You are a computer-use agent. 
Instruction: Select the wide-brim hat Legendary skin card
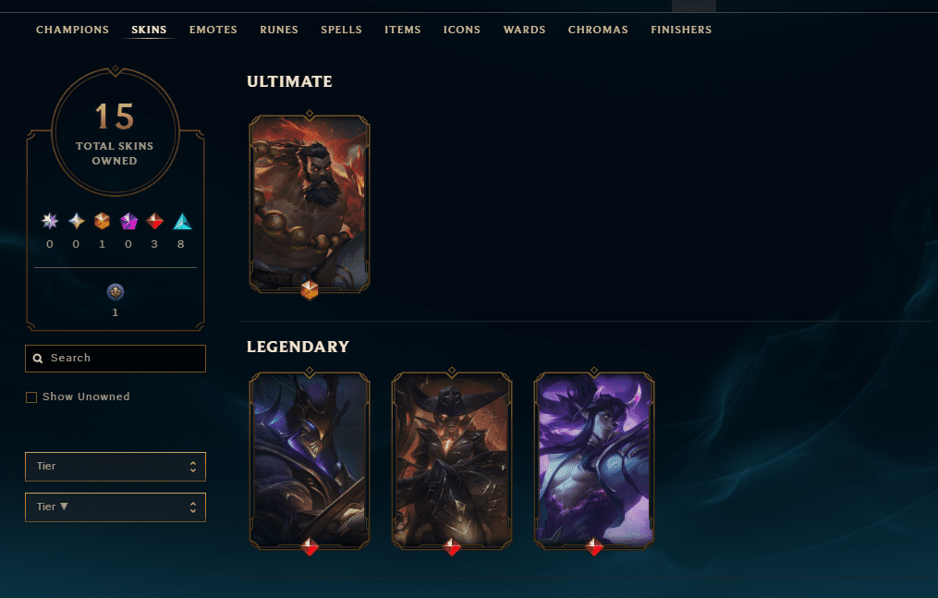[452, 459]
